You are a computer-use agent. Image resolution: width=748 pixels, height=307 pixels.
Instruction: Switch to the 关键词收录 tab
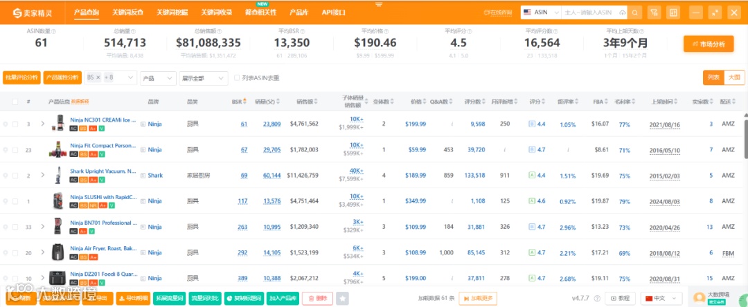click(216, 12)
